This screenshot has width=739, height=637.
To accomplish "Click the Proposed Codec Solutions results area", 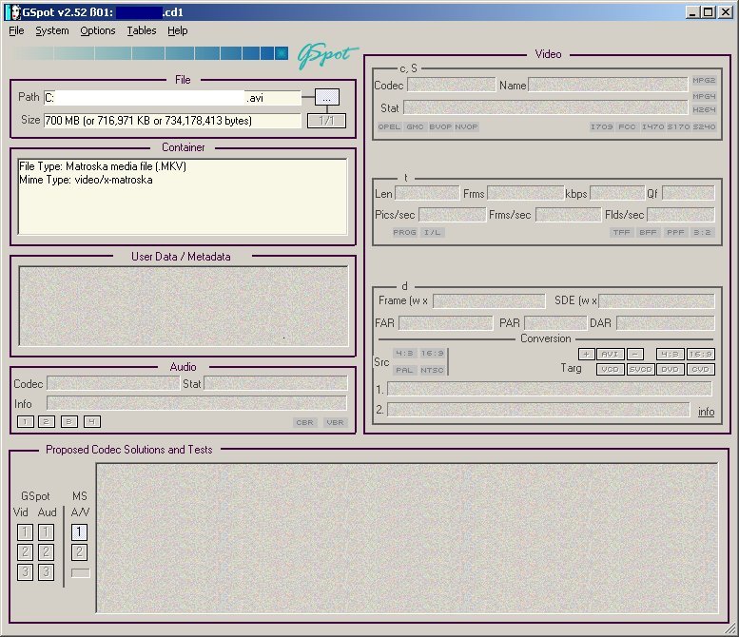I will (407, 538).
